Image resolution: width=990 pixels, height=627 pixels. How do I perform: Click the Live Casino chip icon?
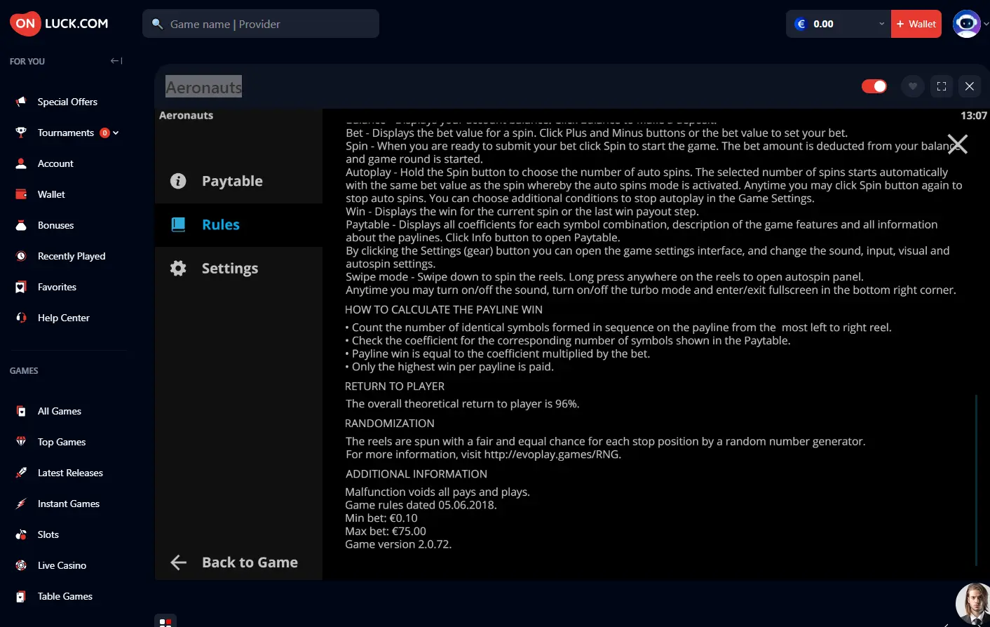coord(21,565)
